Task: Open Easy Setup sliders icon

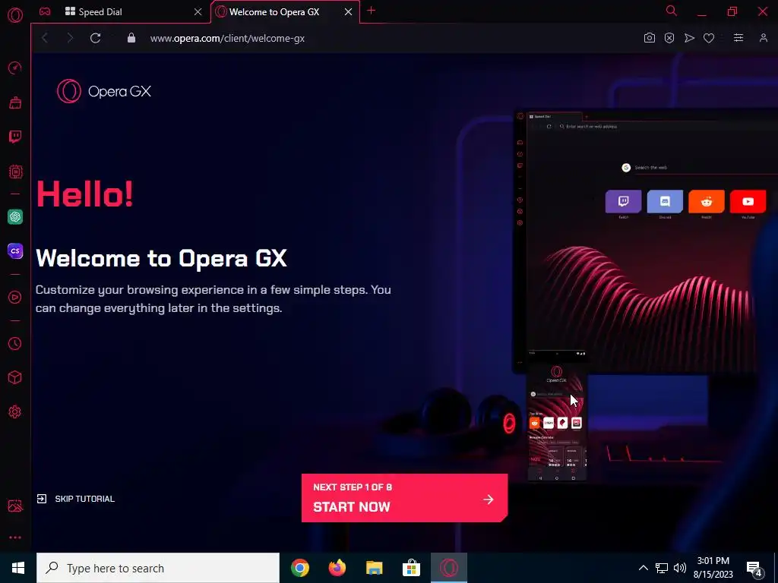Action: 738,38
